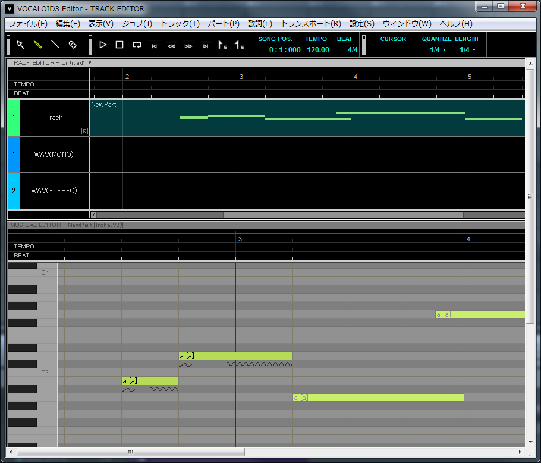This screenshot has height=463, width=541.
Task: Open the トランスポート(R) menu
Action: click(x=311, y=23)
